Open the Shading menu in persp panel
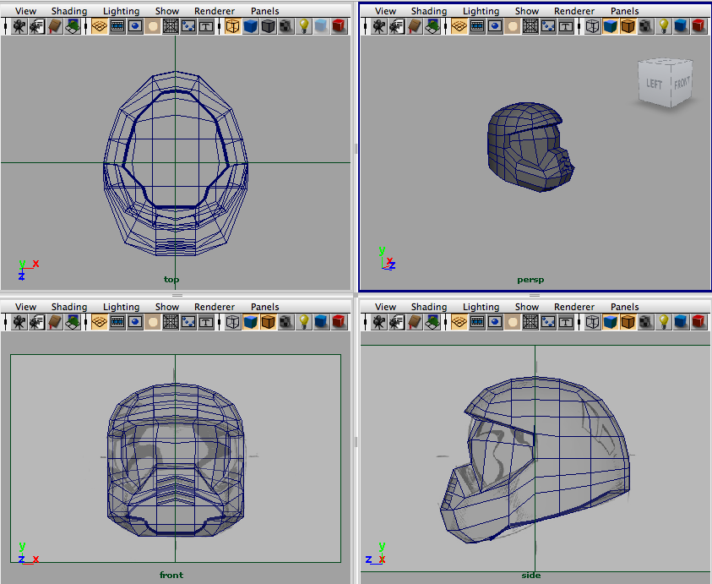Screen dimensions: 712x584 coord(429,11)
